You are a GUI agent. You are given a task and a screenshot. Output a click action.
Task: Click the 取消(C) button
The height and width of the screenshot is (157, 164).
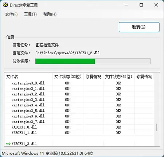pos(139,27)
